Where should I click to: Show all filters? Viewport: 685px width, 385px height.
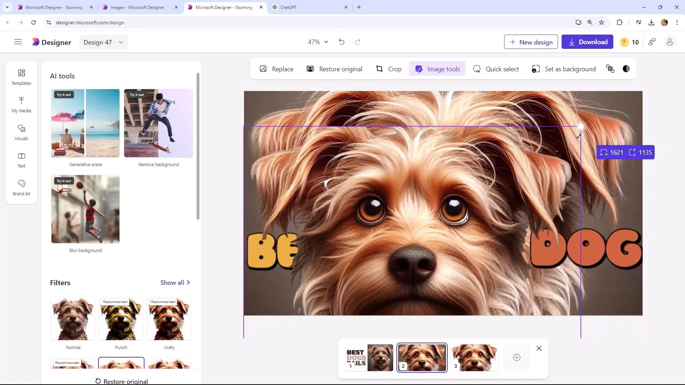coord(175,282)
